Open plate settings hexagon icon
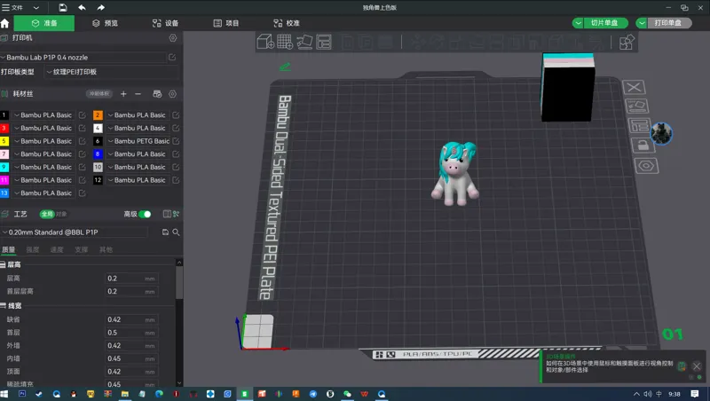Viewport: 710px width, 401px height. click(x=646, y=166)
